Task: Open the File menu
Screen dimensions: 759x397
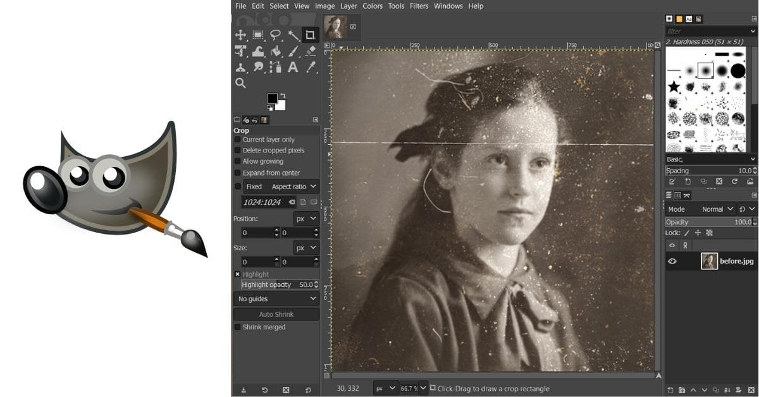Action: (240, 6)
